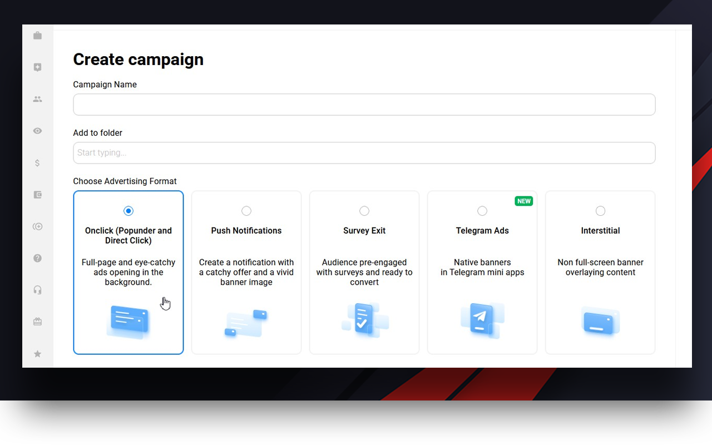Screen dimensions: 712x445
Task: Click the Onclick popunder illustration
Action: [128, 322]
